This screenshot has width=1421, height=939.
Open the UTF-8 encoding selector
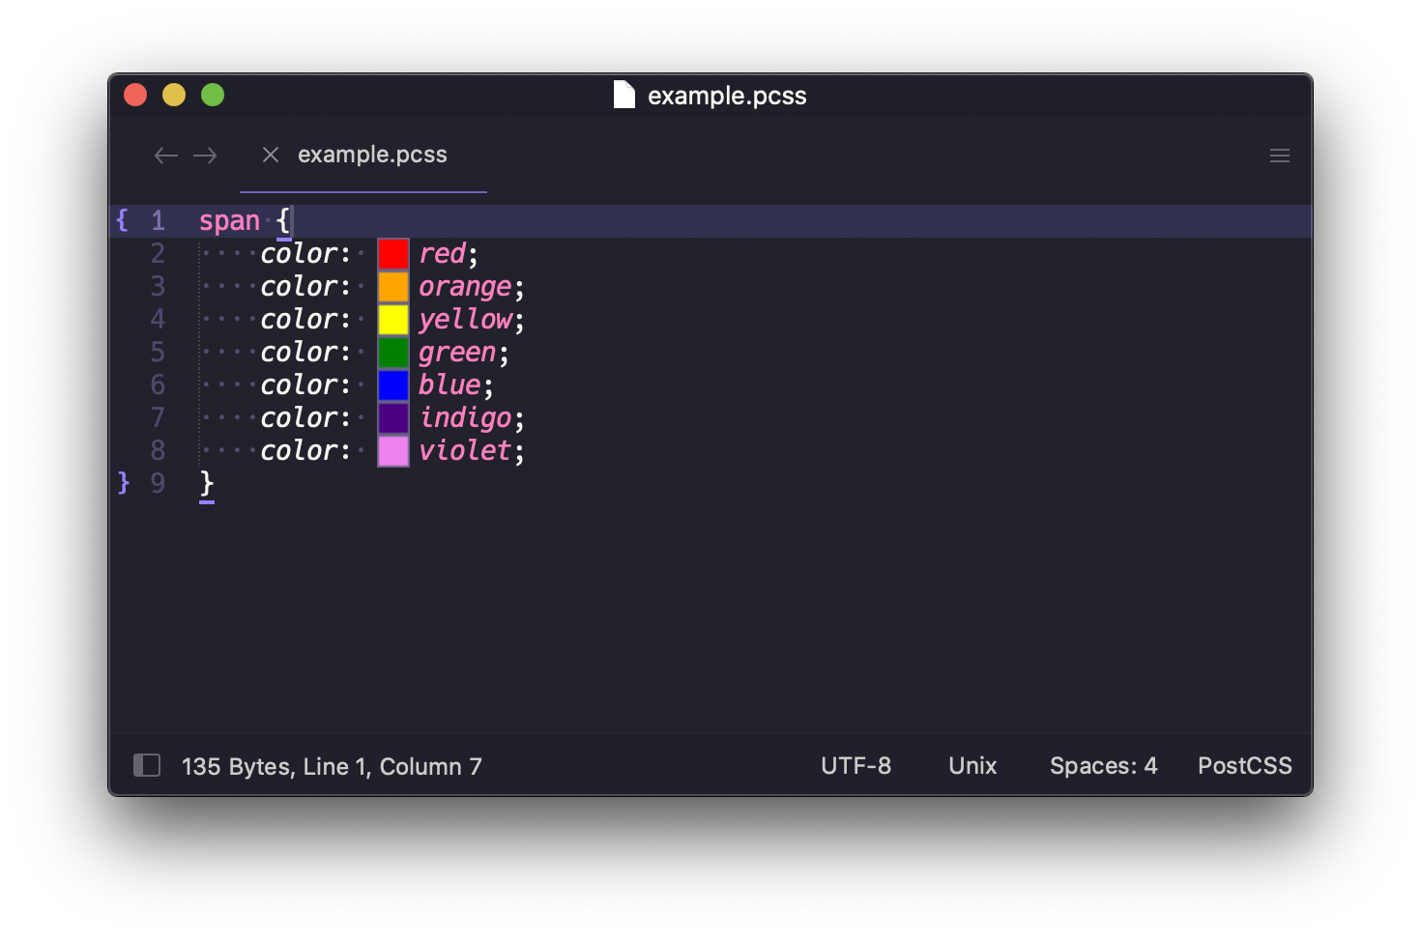tap(855, 765)
